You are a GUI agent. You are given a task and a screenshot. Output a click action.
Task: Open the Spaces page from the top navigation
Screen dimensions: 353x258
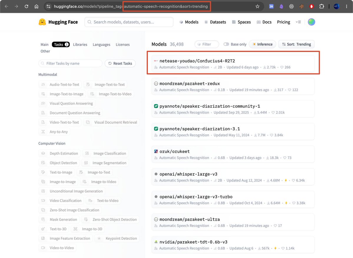click(241, 22)
